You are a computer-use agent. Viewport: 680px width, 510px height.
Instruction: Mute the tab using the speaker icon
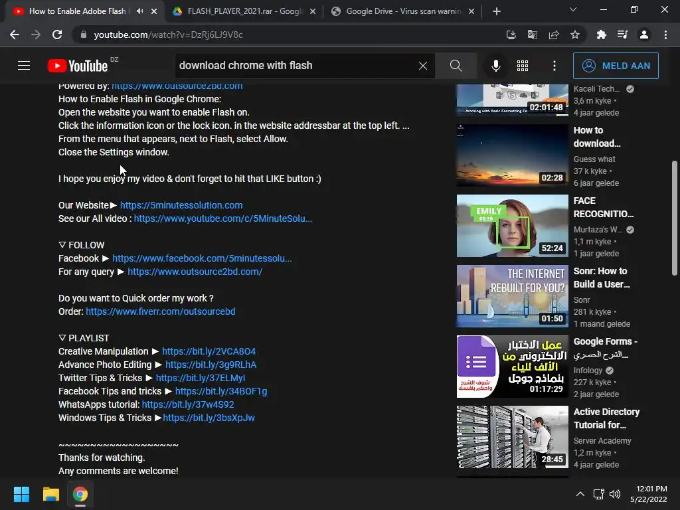(139, 11)
